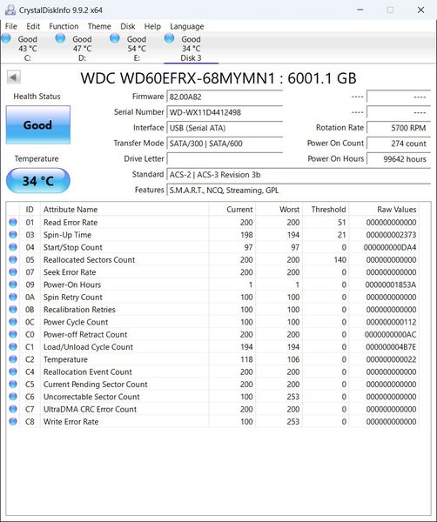Screen dimensions: 437x522
Task: Open the Disk menu
Action: pyautogui.click(x=128, y=26)
